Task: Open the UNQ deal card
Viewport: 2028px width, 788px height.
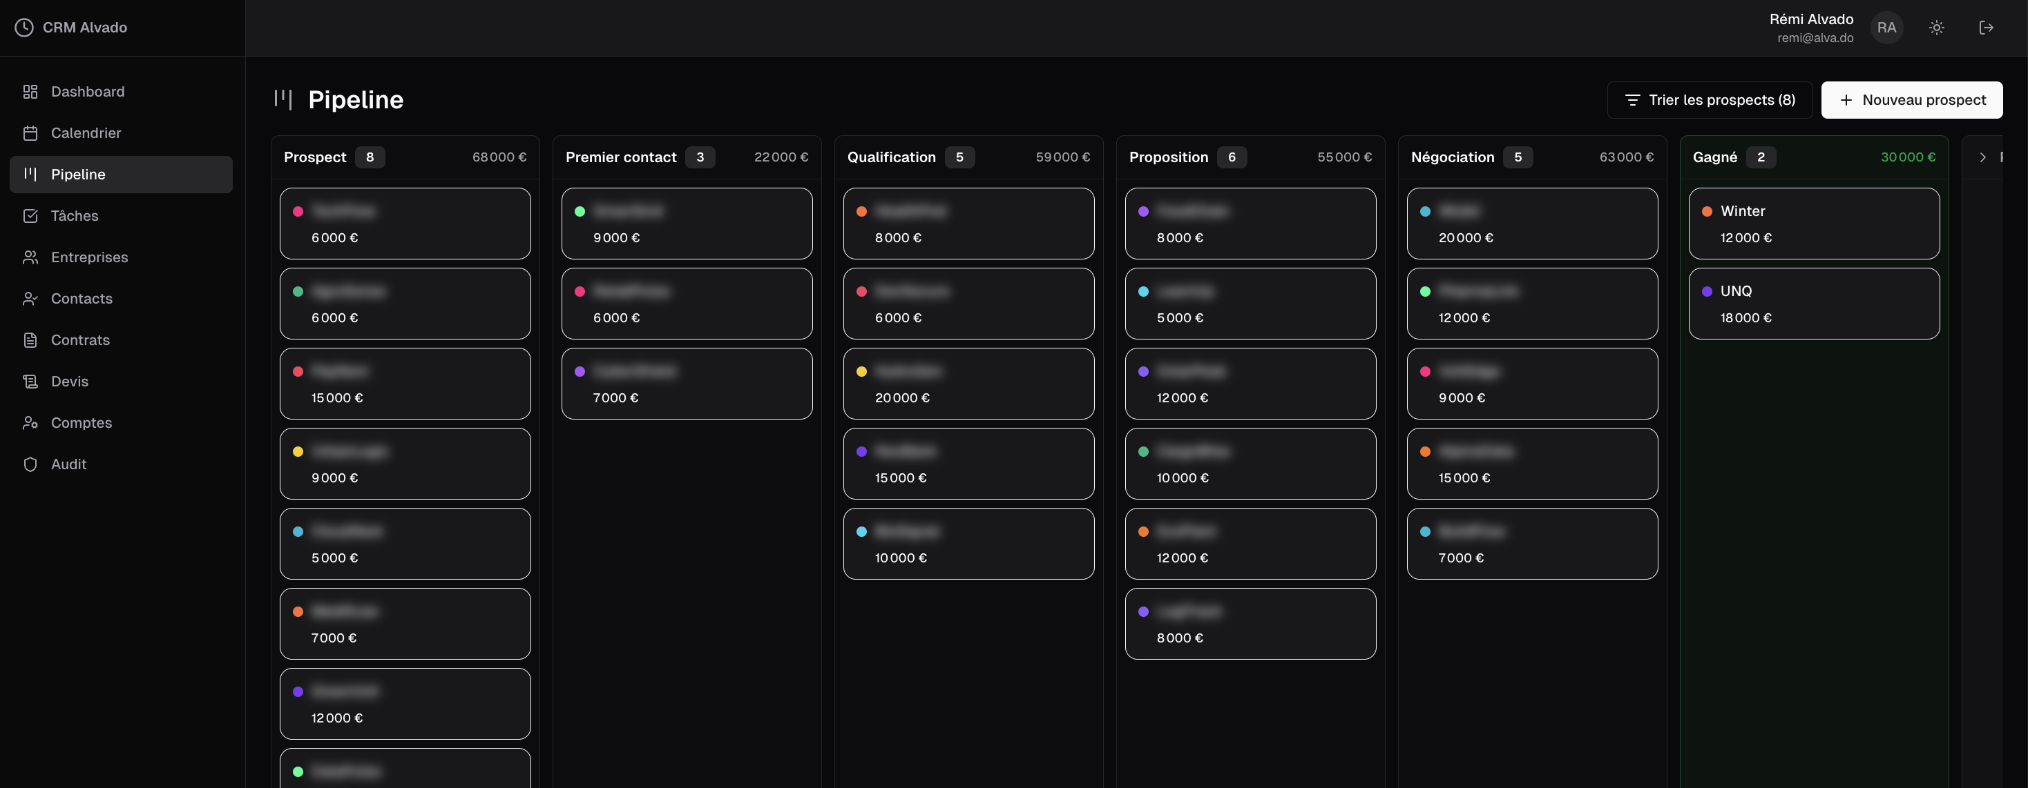Action: point(1813,304)
